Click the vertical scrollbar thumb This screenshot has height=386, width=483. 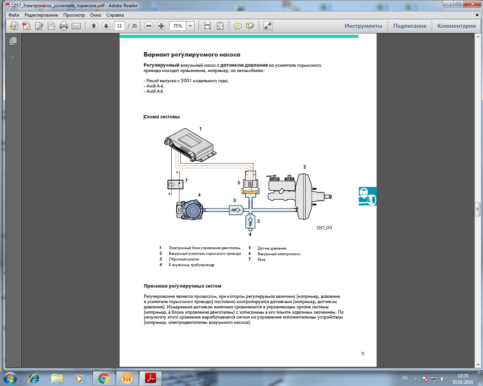click(x=478, y=208)
